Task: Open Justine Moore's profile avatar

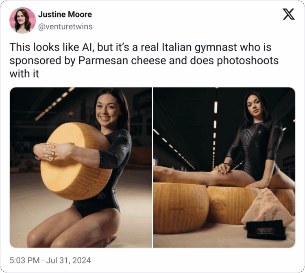Action: (x=22, y=20)
